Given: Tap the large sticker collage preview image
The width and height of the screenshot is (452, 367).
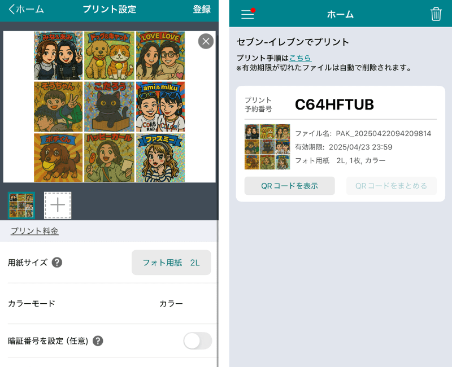Looking at the screenshot, I should (x=109, y=107).
